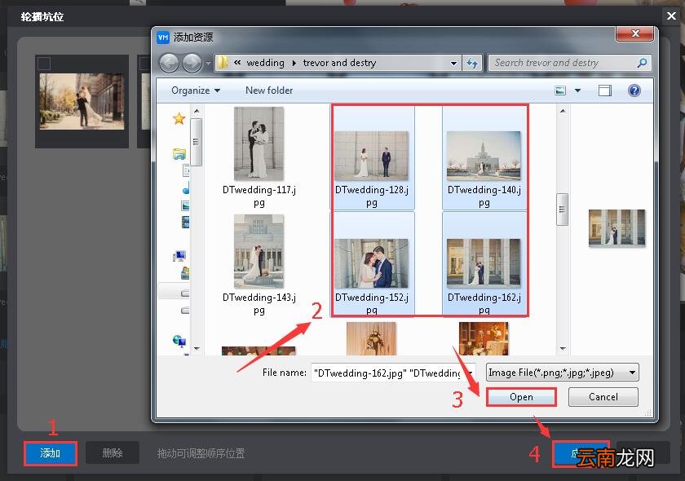Click inside the File name field
The width and height of the screenshot is (685, 481).
pyautogui.click(x=388, y=373)
